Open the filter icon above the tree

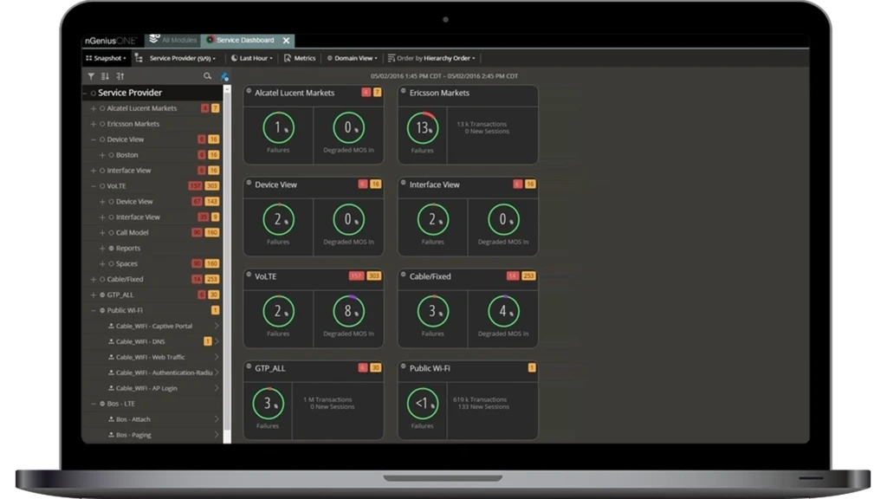(x=91, y=76)
